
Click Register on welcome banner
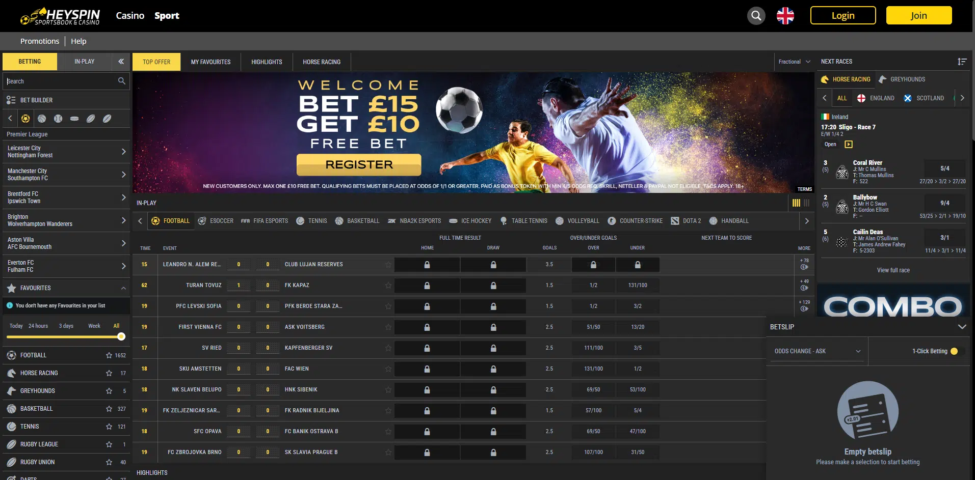coord(359,165)
